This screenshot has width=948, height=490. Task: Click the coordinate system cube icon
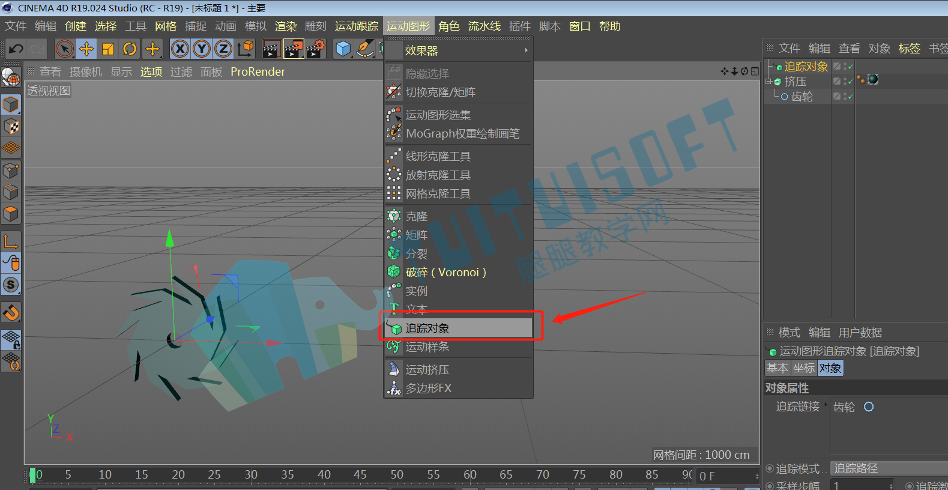(x=245, y=49)
